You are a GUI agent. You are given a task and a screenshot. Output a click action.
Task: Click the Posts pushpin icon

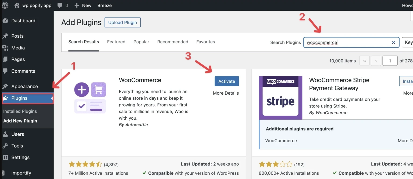5,36
